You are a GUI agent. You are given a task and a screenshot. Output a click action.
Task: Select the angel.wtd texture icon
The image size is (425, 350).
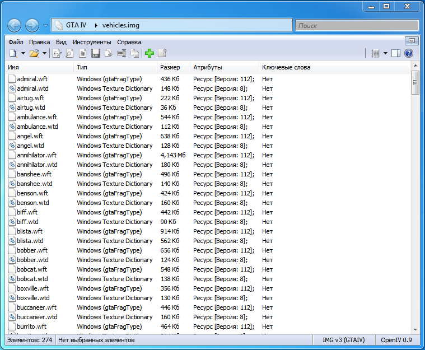12,146
